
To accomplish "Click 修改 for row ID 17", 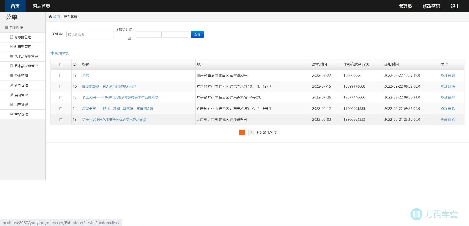I will (x=444, y=75).
